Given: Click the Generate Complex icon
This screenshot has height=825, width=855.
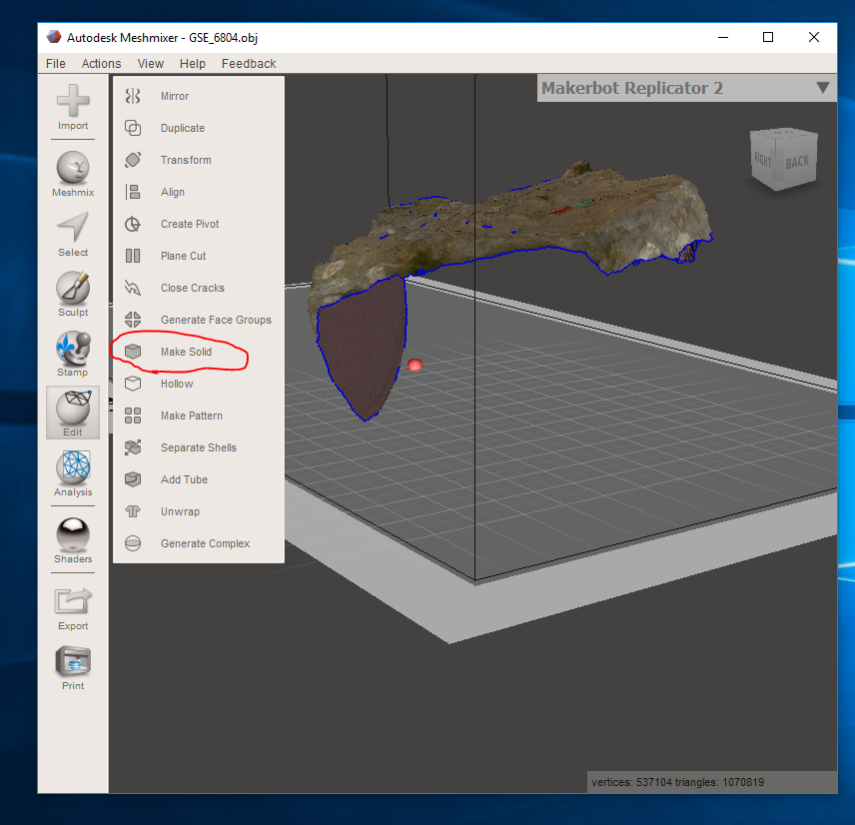Looking at the screenshot, I should (x=133, y=543).
